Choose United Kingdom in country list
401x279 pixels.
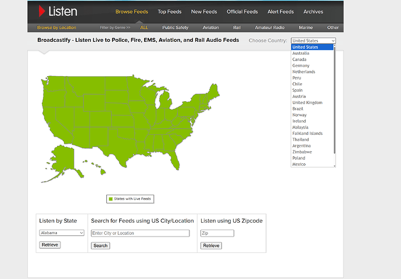pos(307,102)
